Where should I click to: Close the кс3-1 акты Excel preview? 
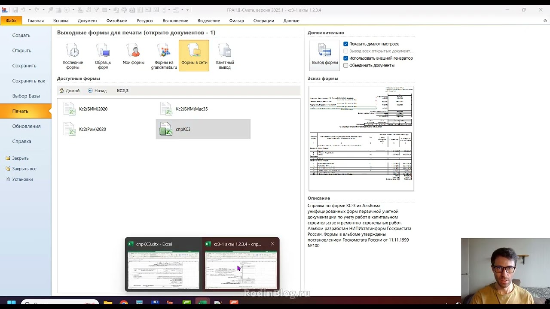[x=272, y=244]
